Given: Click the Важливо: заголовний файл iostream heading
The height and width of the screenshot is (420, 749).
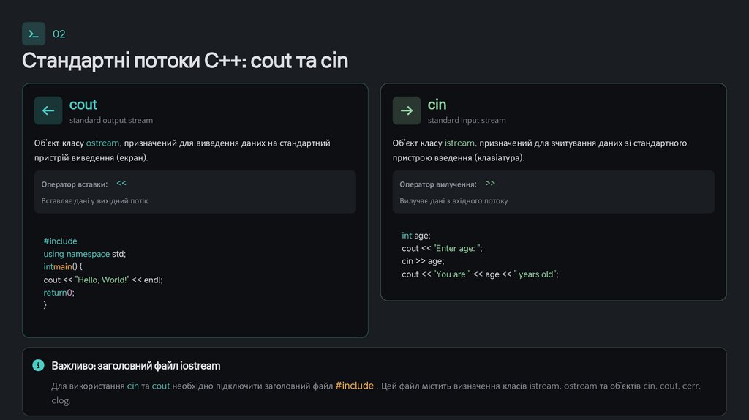Looking at the screenshot, I should click(135, 365).
